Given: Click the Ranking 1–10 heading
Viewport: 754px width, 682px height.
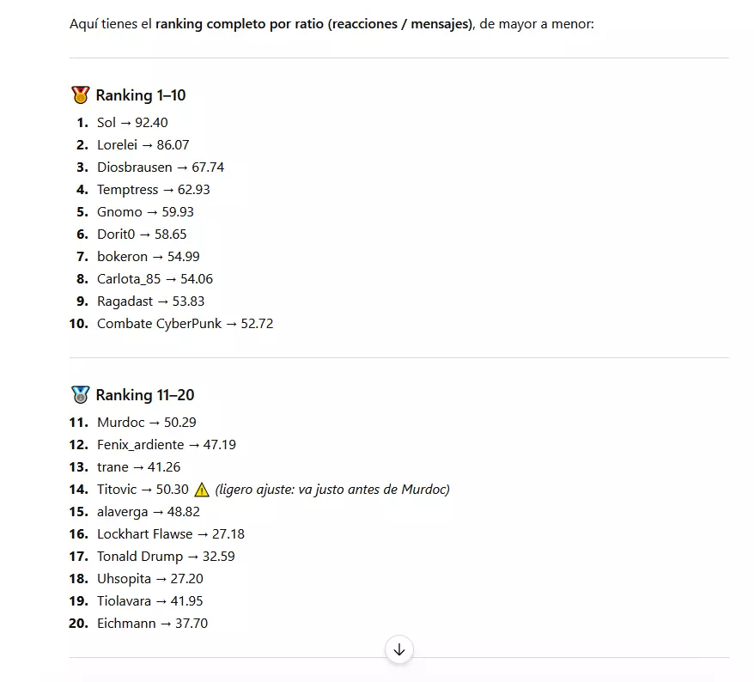Looking at the screenshot, I should point(141,95).
